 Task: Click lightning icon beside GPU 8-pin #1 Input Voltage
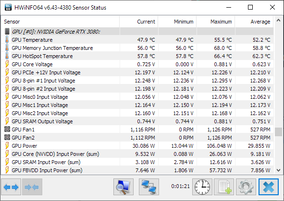7,81
